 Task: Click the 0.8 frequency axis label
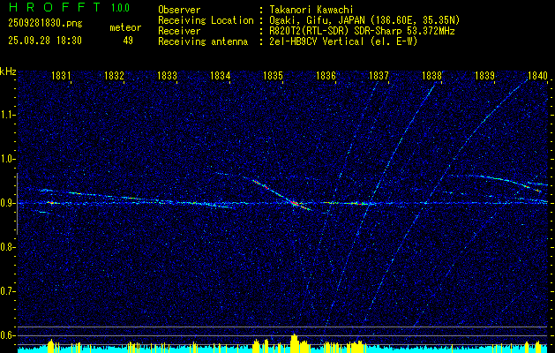click(x=6, y=247)
